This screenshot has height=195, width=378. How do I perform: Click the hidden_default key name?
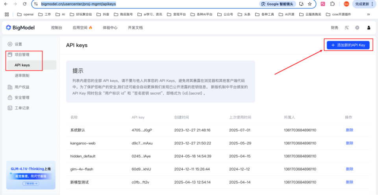tap(83, 156)
